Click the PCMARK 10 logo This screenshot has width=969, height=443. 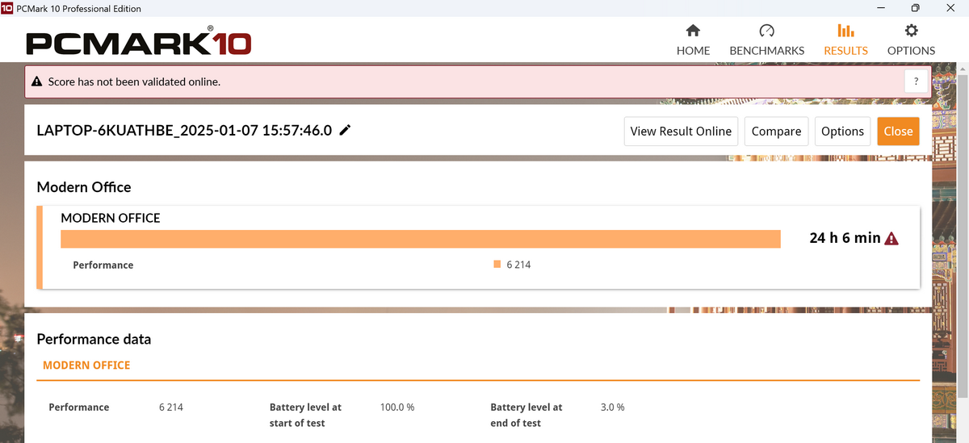point(138,43)
